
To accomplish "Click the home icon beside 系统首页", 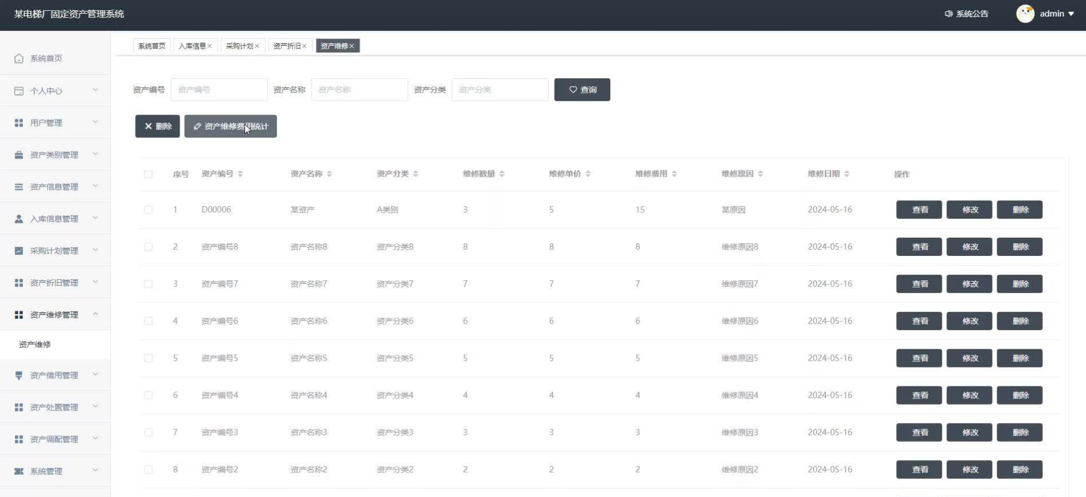I will pyautogui.click(x=19, y=58).
